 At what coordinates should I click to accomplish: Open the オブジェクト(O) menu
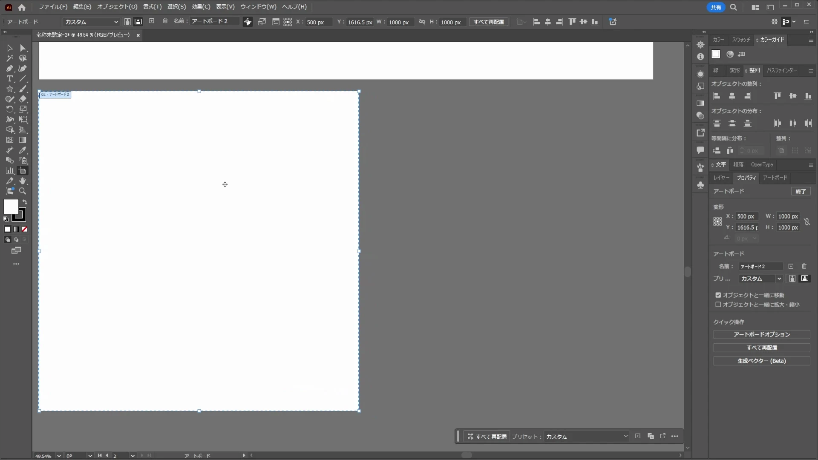(117, 7)
